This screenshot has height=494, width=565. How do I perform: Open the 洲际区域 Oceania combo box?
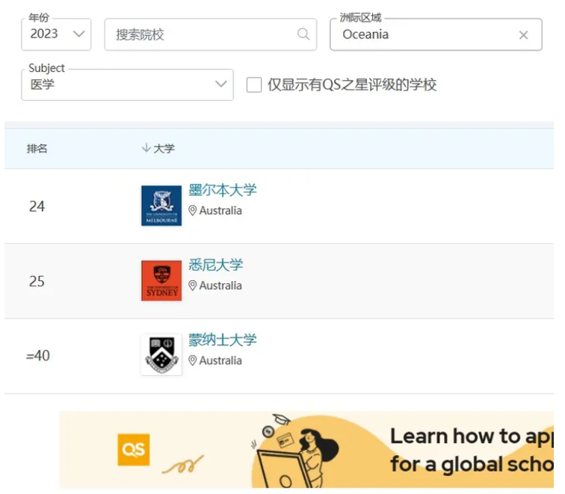(x=426, y=35)
